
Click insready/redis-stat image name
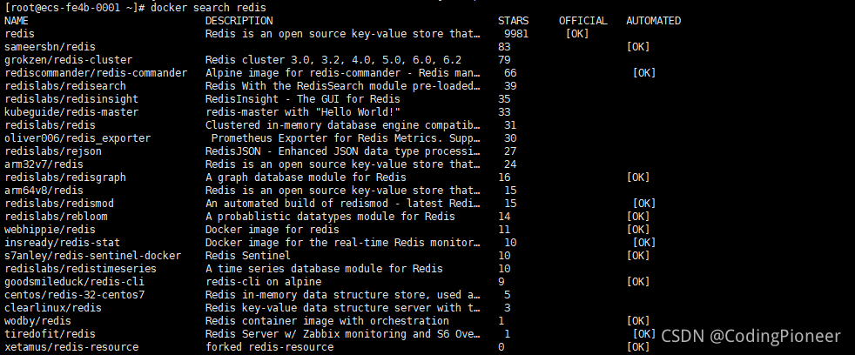coord(62,243)
